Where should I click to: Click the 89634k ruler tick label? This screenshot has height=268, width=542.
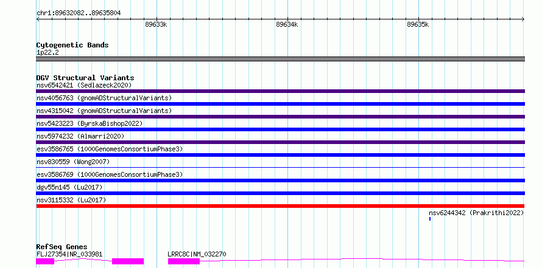click(x=287, y=24)
